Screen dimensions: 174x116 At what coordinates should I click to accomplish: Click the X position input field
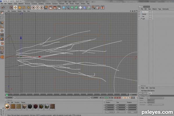pos(110,105)
